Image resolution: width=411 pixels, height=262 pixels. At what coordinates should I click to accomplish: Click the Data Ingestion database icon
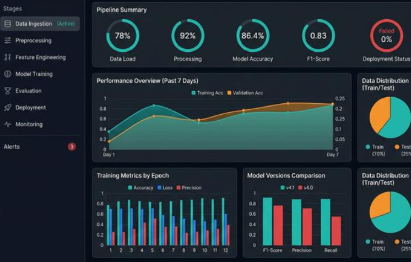coord(8,24)
